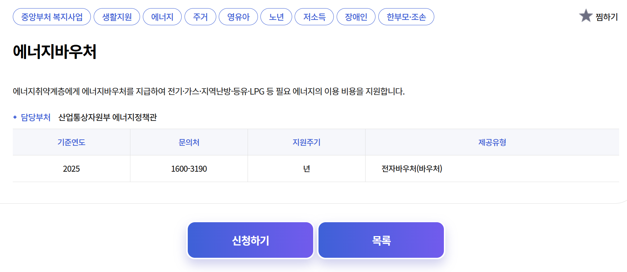Screen dimensions: 627x272
Task: Click the star favorite icon
Action: click(586, 16)
